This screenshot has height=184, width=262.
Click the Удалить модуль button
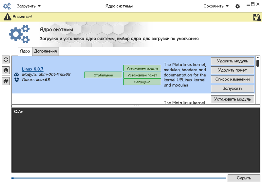tap(233, 61)
